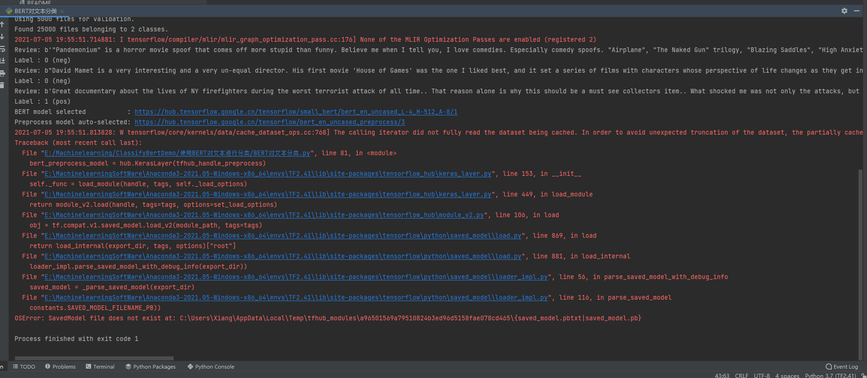Close the BERT对文本分类 run tab
Viewport: 867px width, 378px height.
(62, 11)
